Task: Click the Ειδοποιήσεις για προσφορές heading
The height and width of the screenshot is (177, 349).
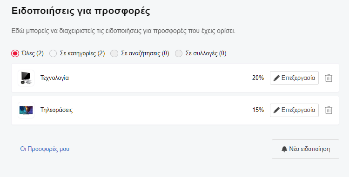Action: pos(81,11)
